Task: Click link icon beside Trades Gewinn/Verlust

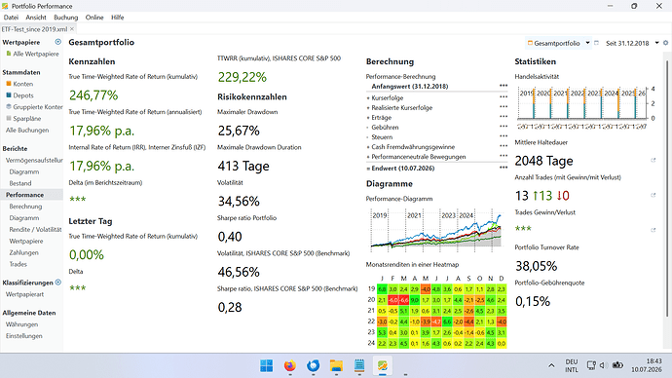Action: coord(653,230)
